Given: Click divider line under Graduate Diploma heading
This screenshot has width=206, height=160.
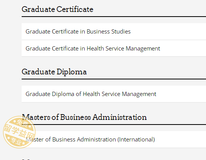Looking at the screenshot, I should 114,79.
